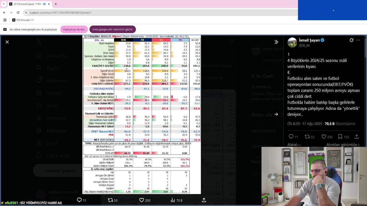Click Paylaşmayı durdur button
The width and height of the screenshot is (367, 206).
point(74,29)
